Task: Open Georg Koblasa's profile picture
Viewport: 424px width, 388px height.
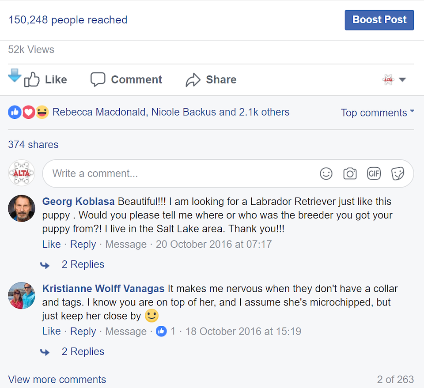Action: pyautogui.click(x=22, y=208)
